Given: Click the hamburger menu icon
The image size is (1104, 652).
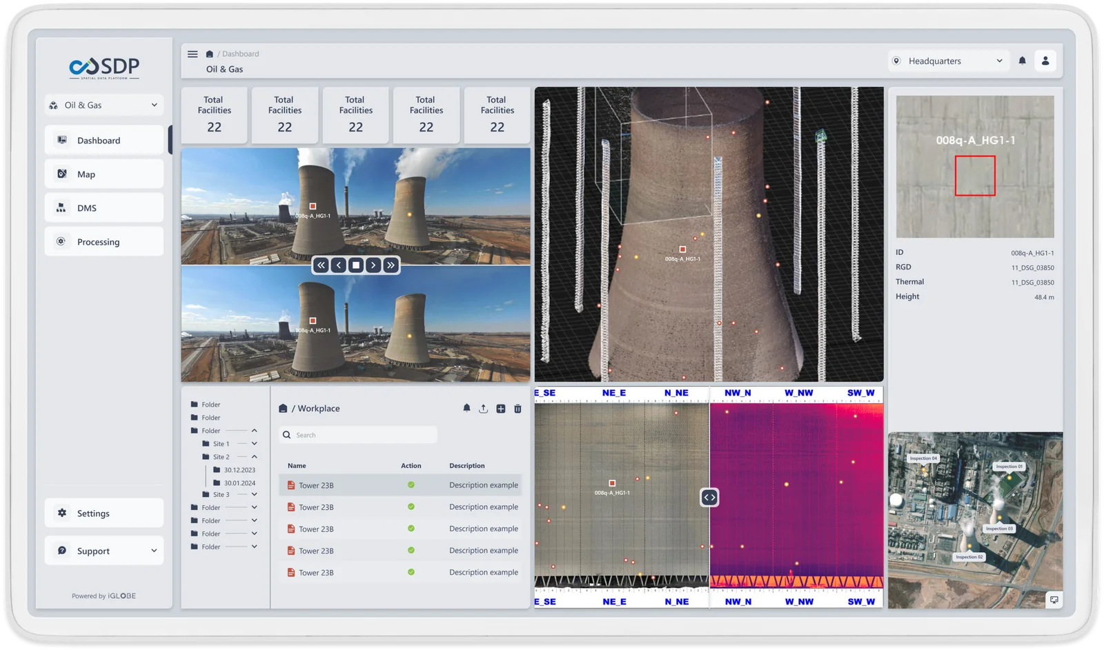Looking at the screenshot, I should (x=193, y=54).
